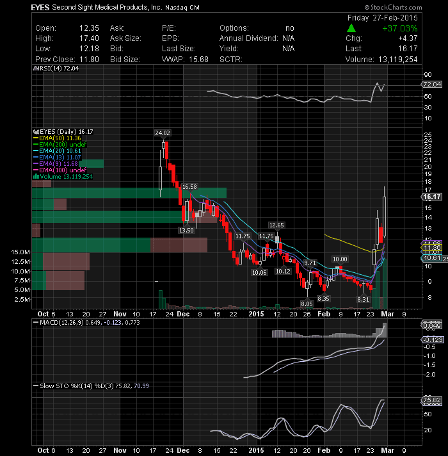
Task: Click the Options value 'no'
Action: 290,28
